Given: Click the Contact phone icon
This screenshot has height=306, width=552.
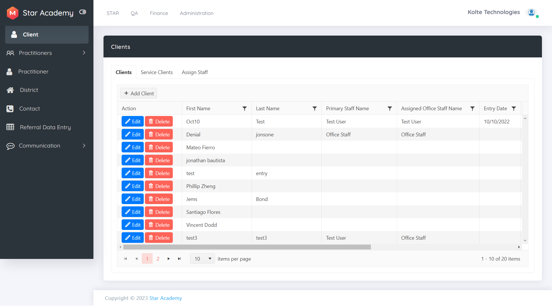Looking at the screenshot, I should [x=10, y=109].
